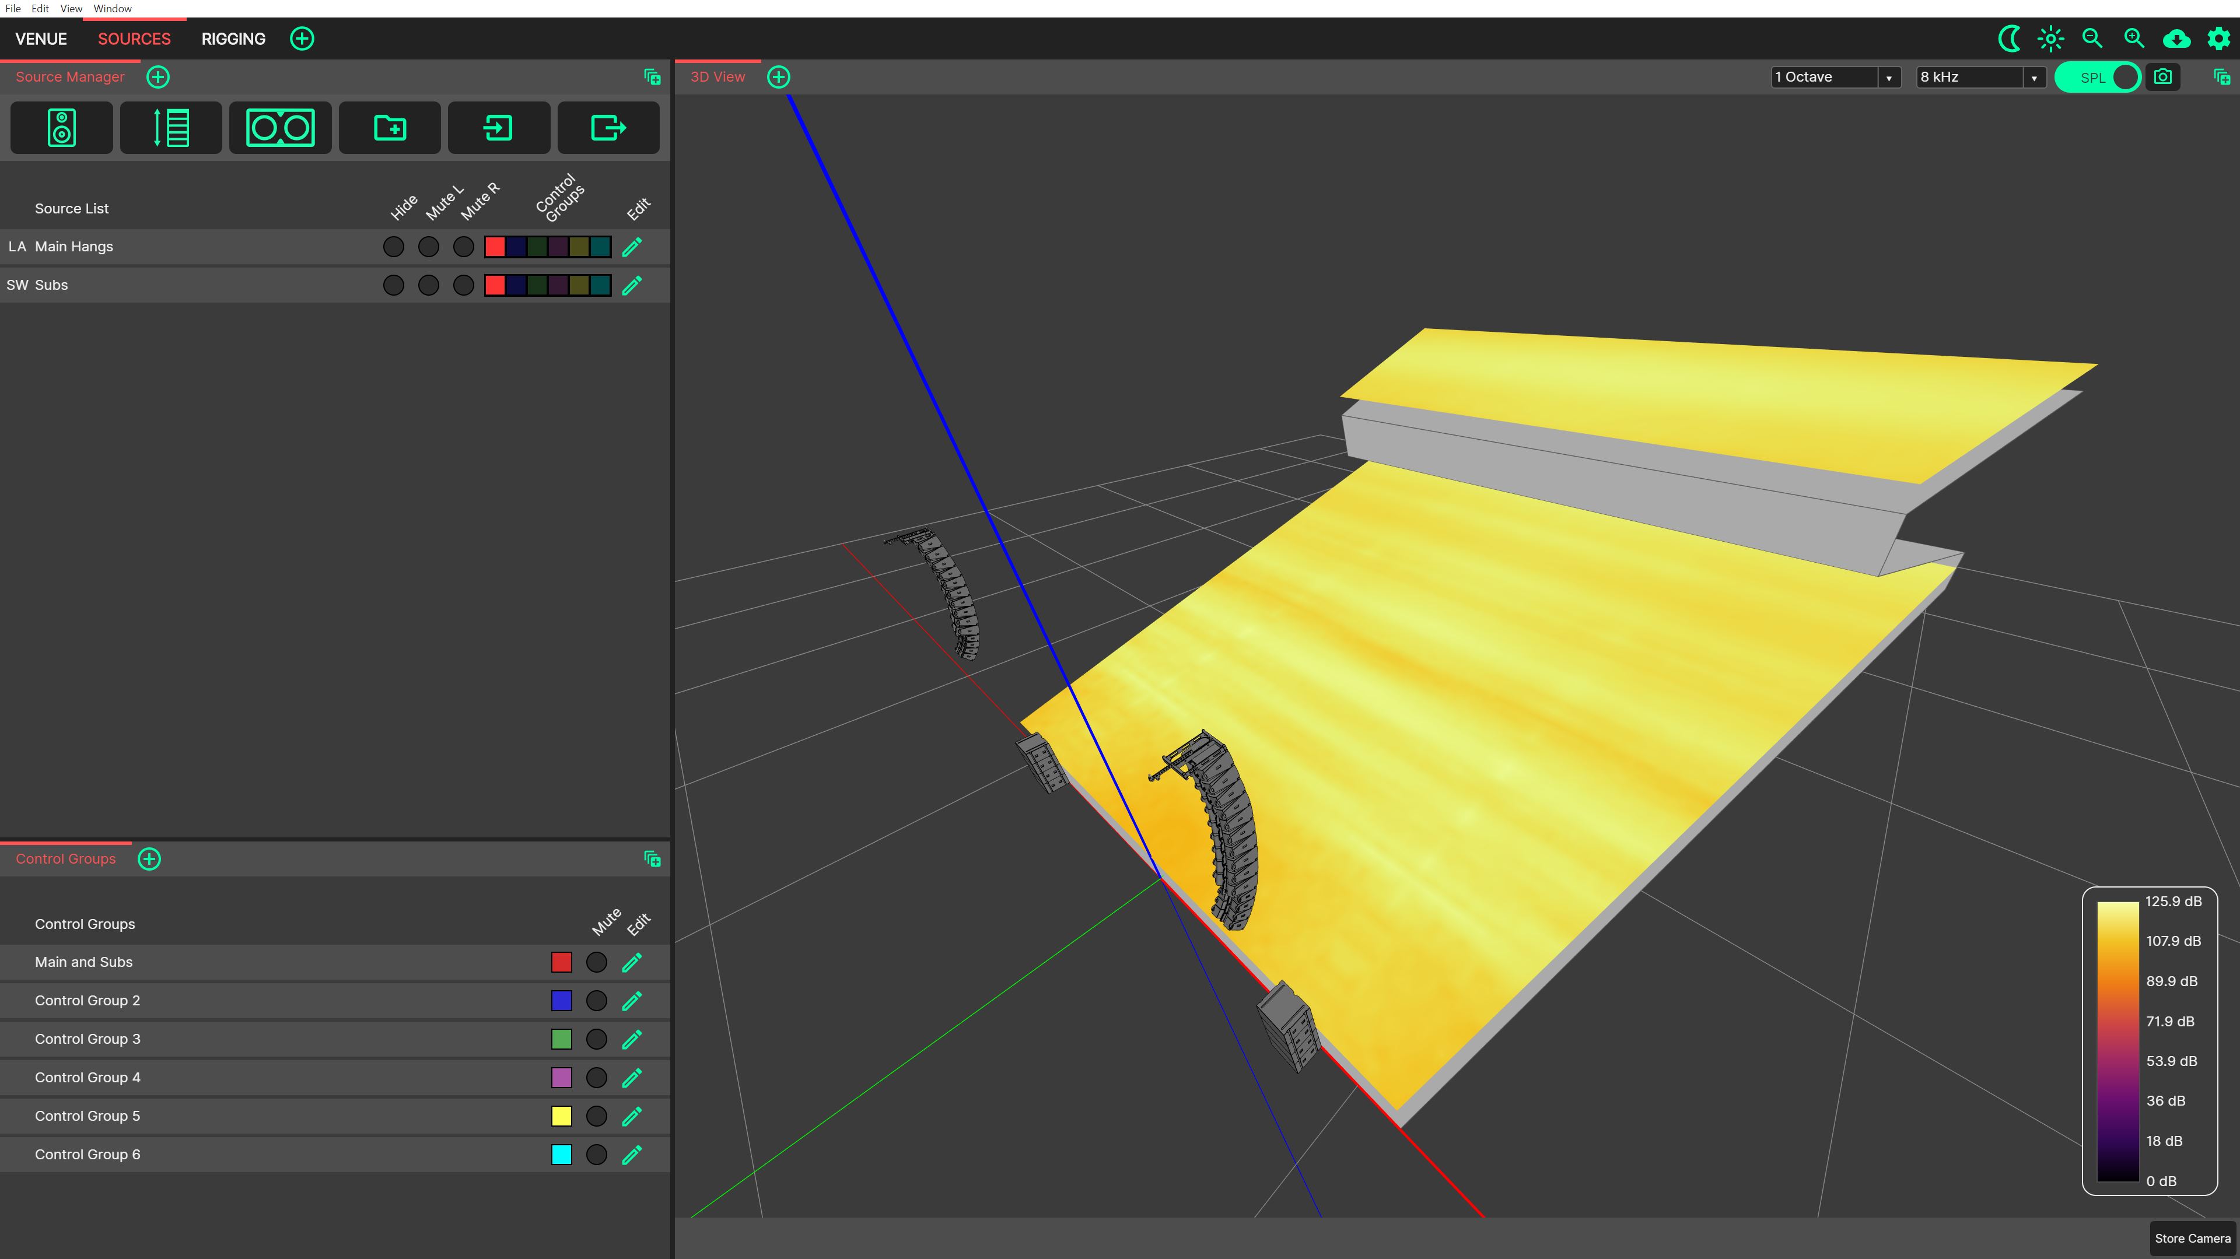Add a single loudspeaker source

point(61,128)
